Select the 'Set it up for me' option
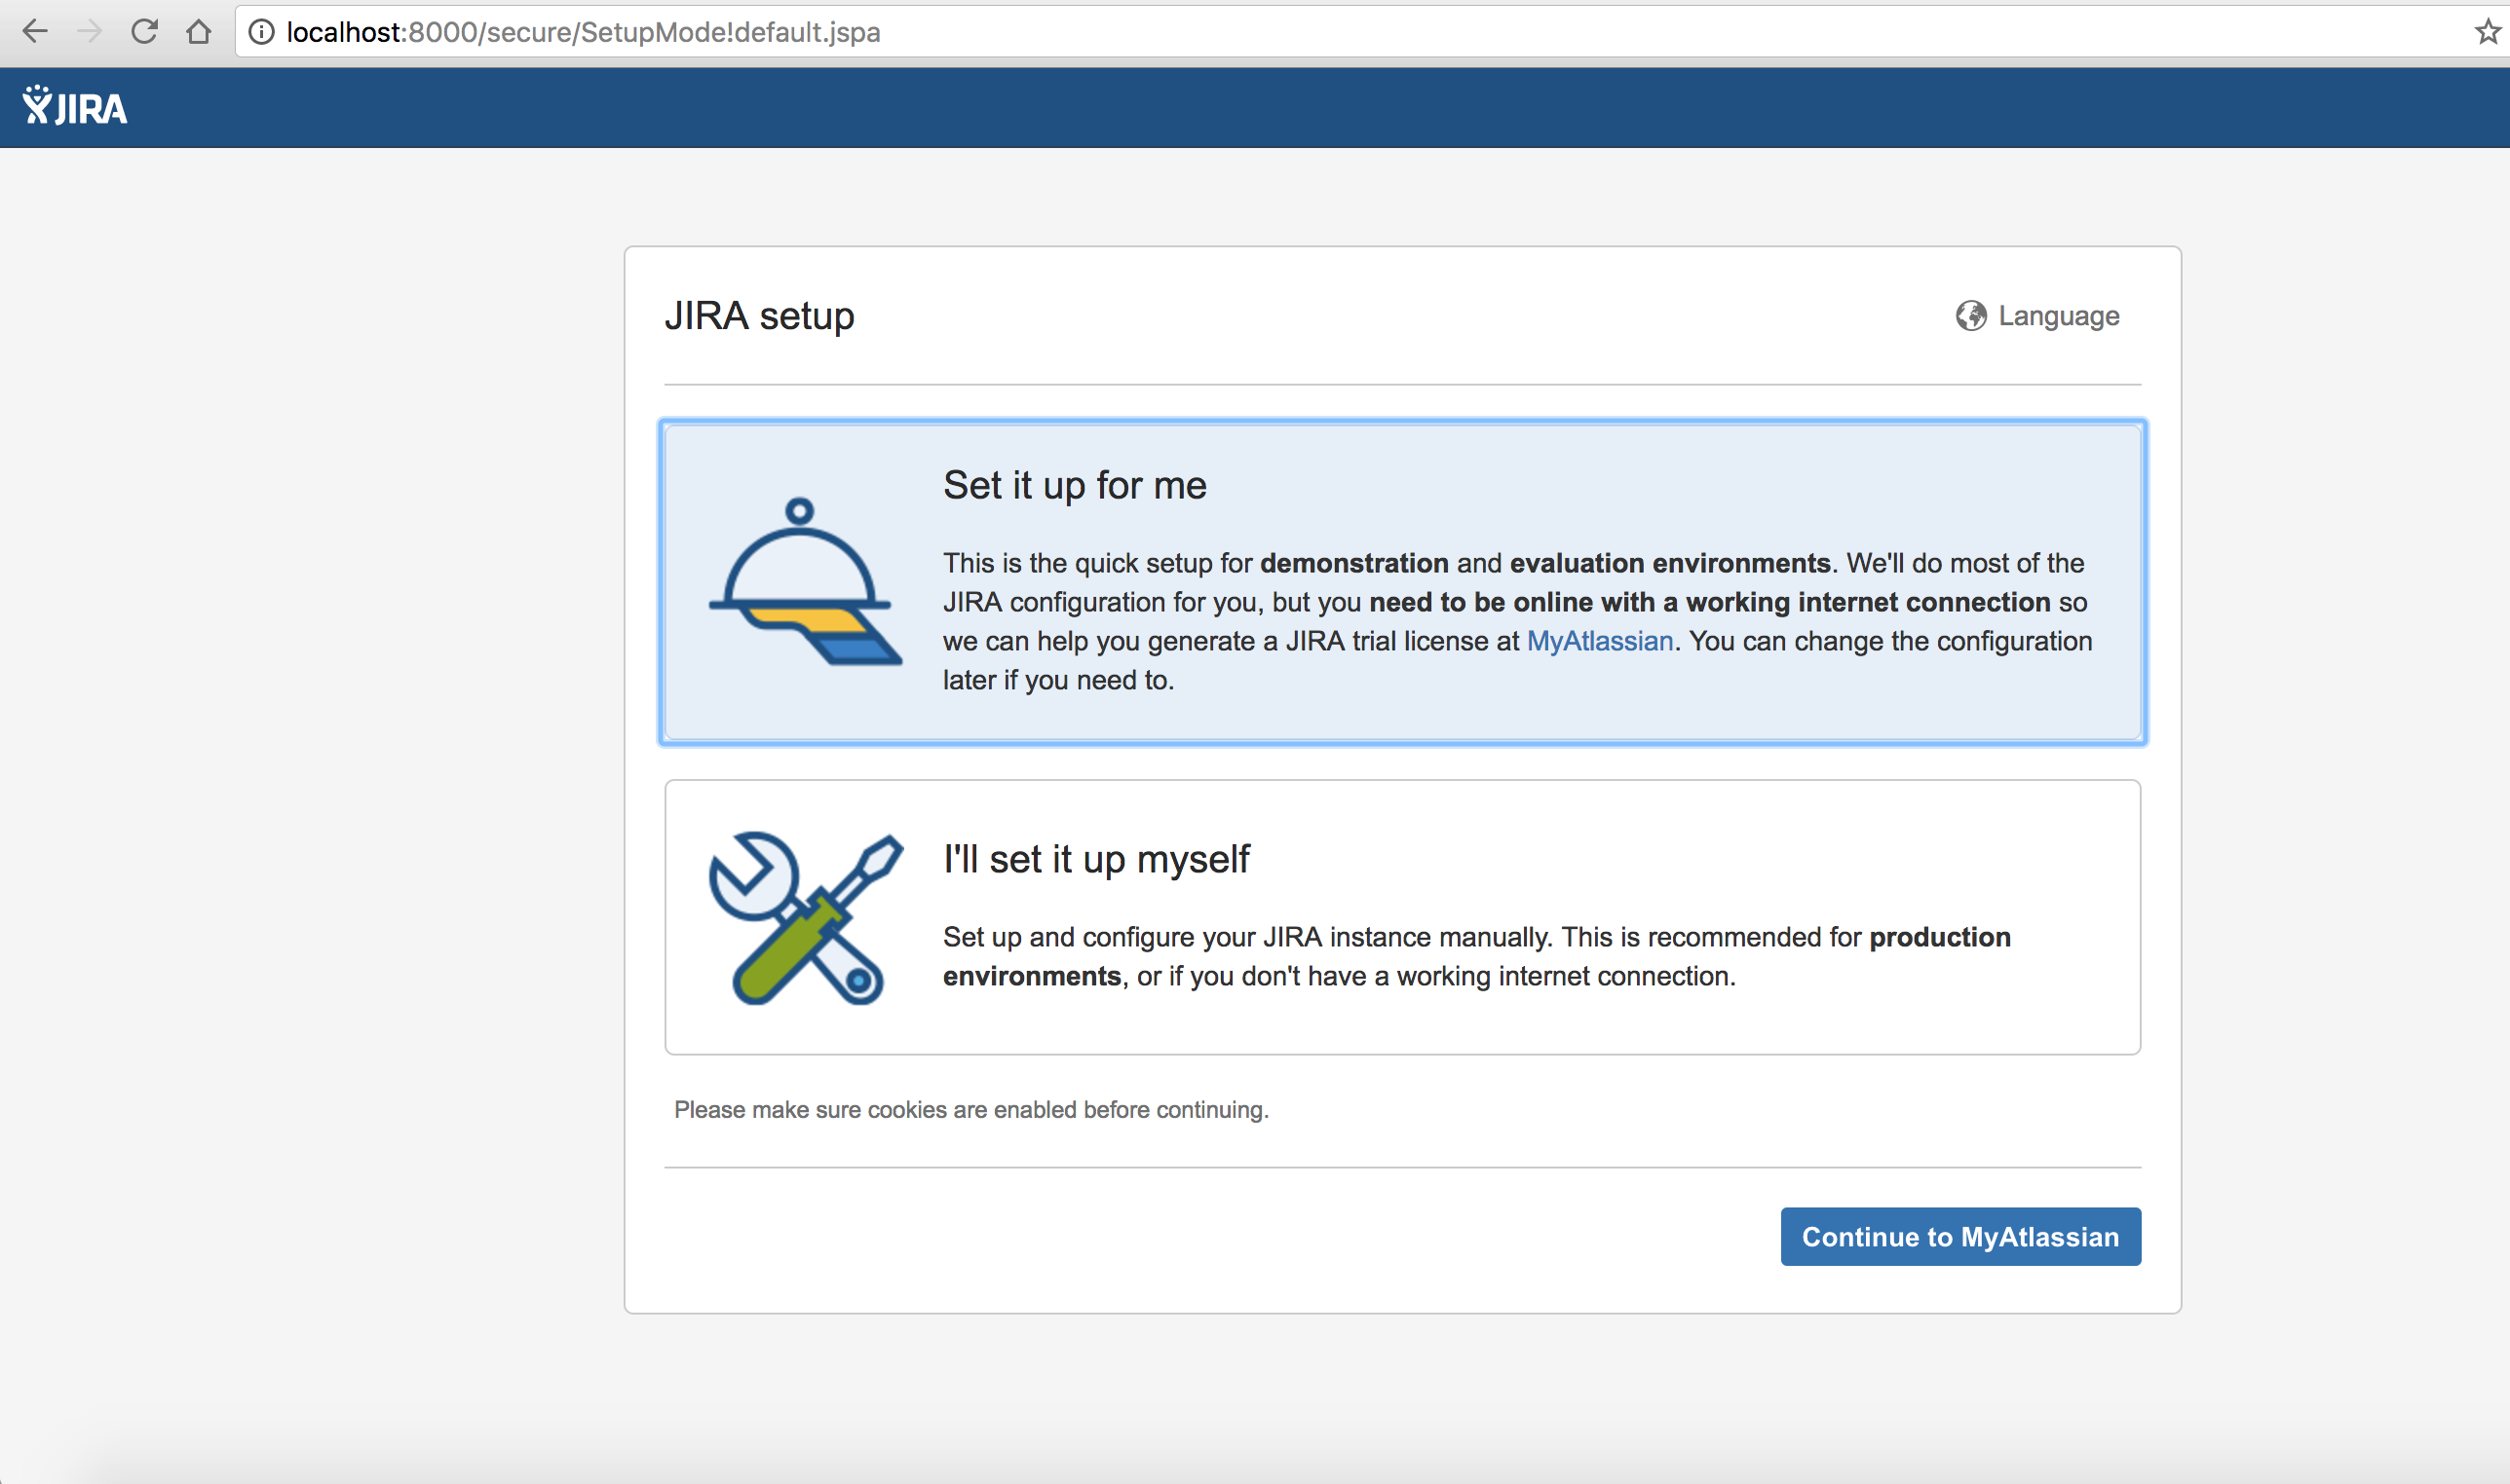 point(1402,582)
